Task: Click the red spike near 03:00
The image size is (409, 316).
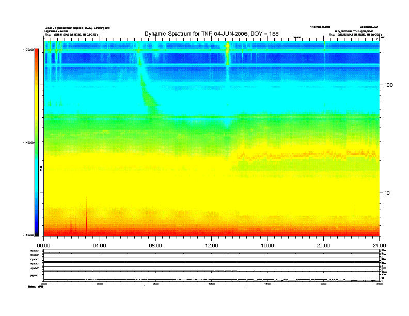Action: tap(86, 215)
